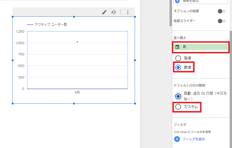Select the 自動 date range radio button
The image size is (232, 148).
[x=178, y=96]
